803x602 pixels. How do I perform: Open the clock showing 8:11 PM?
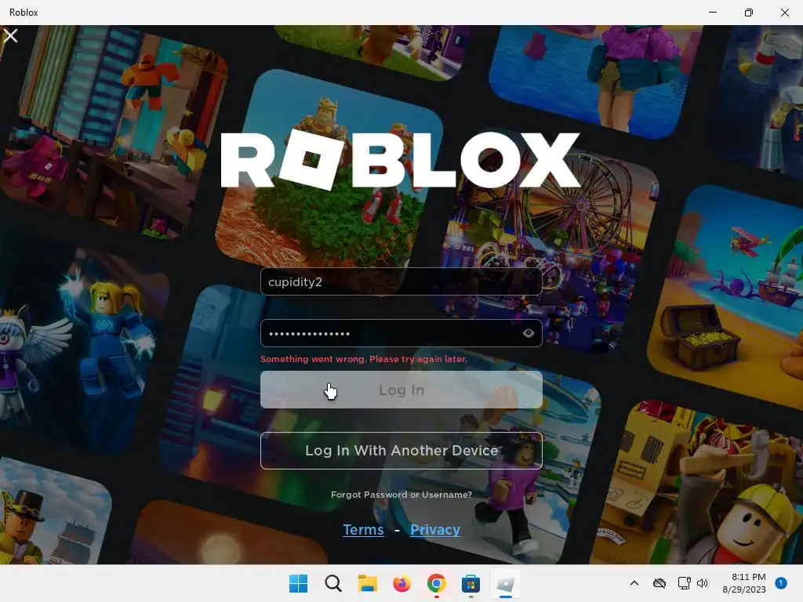[744, 583]
